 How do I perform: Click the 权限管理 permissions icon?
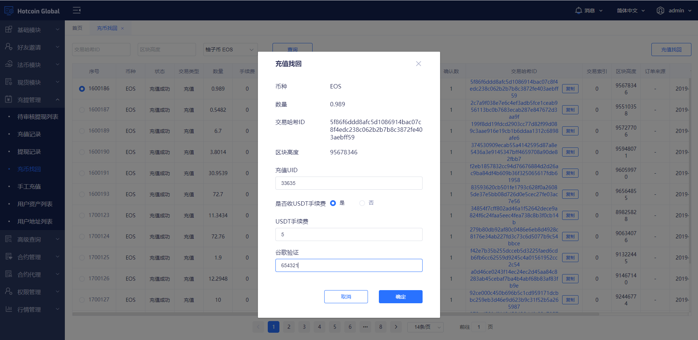[x=8, y=292]
